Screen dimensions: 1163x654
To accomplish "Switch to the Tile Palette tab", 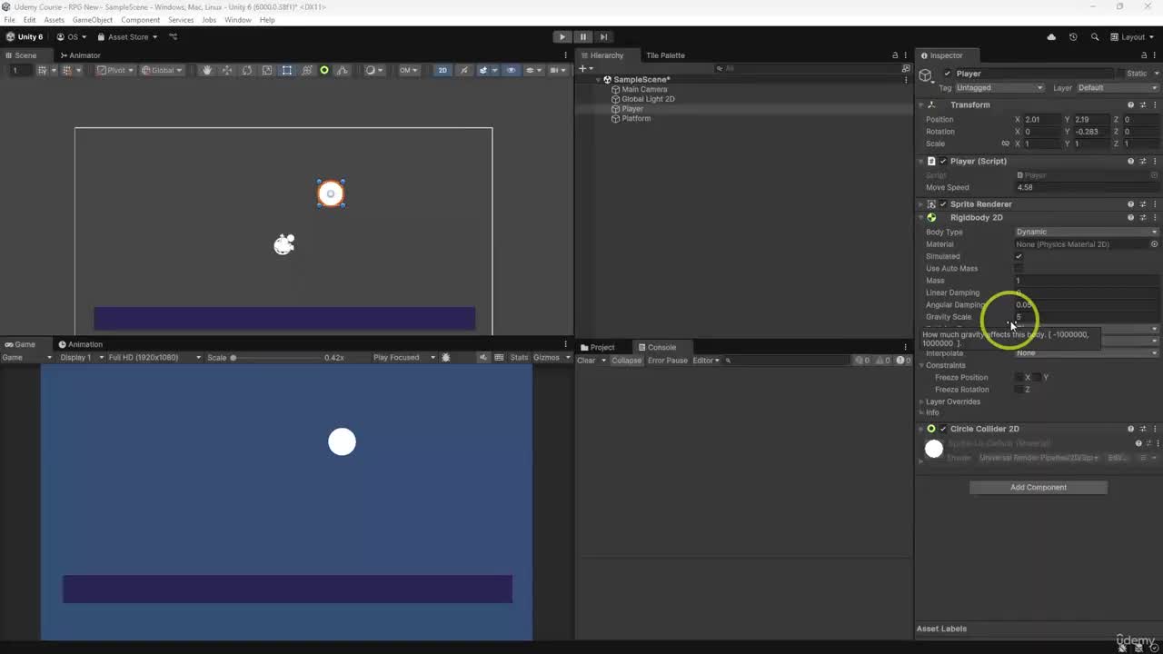I will click(x=665, y=55).
